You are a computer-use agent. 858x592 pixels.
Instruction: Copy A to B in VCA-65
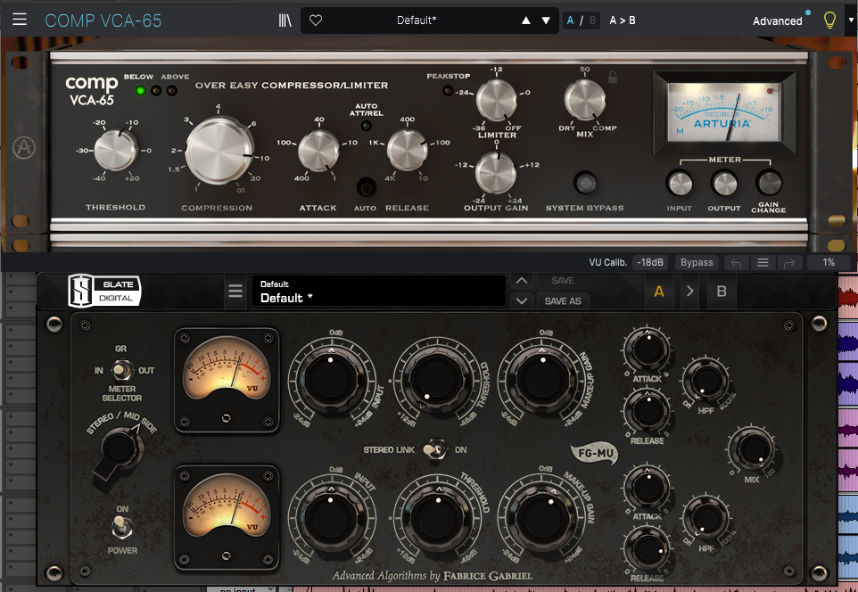click(x=623, y=21)
